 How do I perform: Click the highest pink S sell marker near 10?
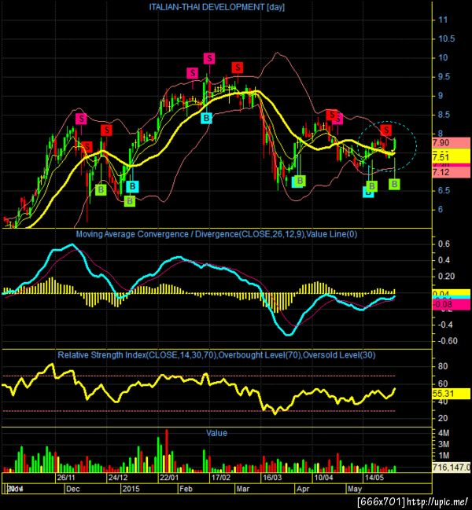[209, 59]
